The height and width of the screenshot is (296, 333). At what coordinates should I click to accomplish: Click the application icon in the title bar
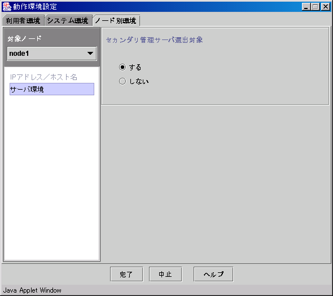pos(7,7)
